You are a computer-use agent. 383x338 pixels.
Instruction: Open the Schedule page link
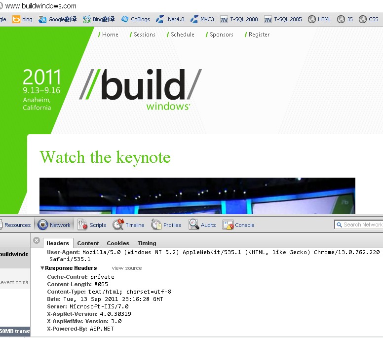(180, 35)
